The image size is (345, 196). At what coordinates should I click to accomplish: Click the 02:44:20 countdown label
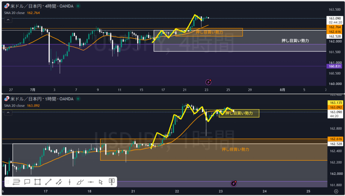[335, 23]
